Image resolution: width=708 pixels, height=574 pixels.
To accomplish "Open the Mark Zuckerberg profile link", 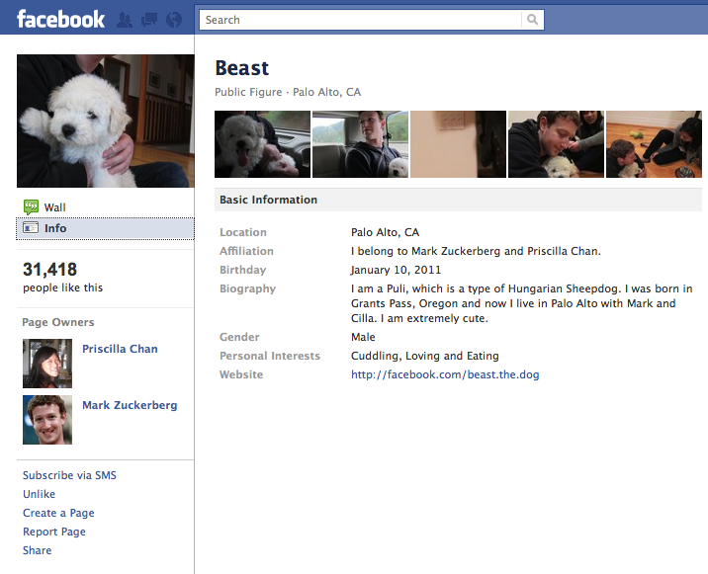I will [130, 405].
